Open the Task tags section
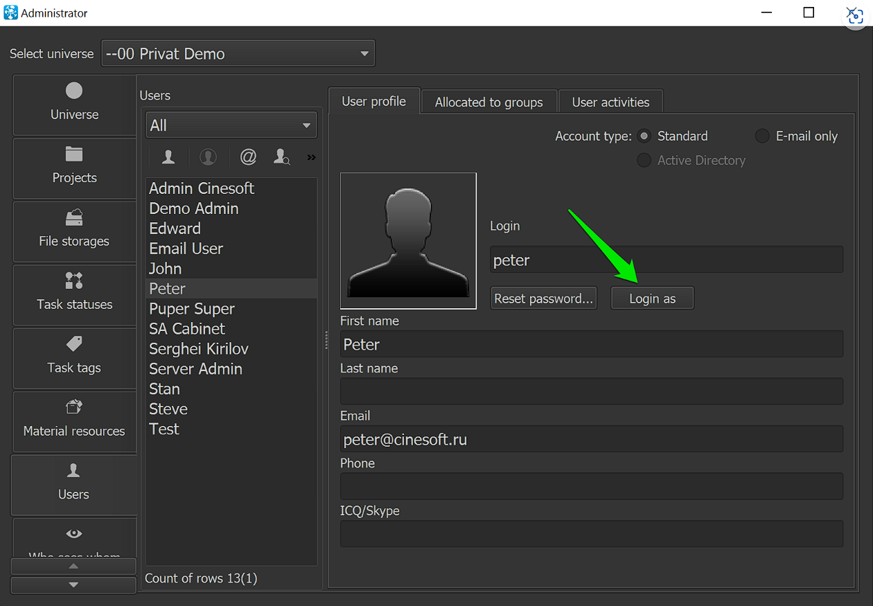Viewport: 873px width, 606px height. (74, 358)
